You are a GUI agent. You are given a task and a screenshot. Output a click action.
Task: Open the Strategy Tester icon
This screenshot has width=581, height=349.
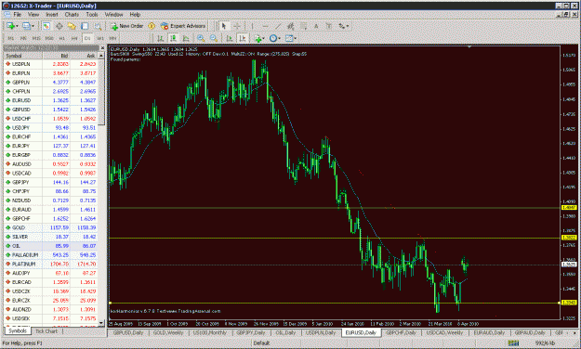(x=98, y=26)
